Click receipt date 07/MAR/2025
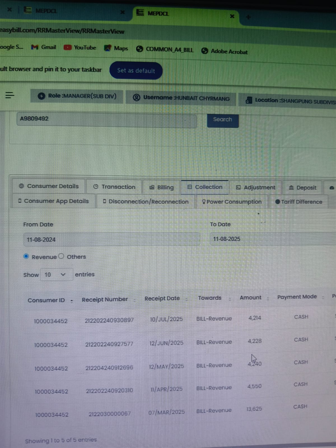Screen dimensions: 336x448 pyautogui.click(x=167, y=412)
